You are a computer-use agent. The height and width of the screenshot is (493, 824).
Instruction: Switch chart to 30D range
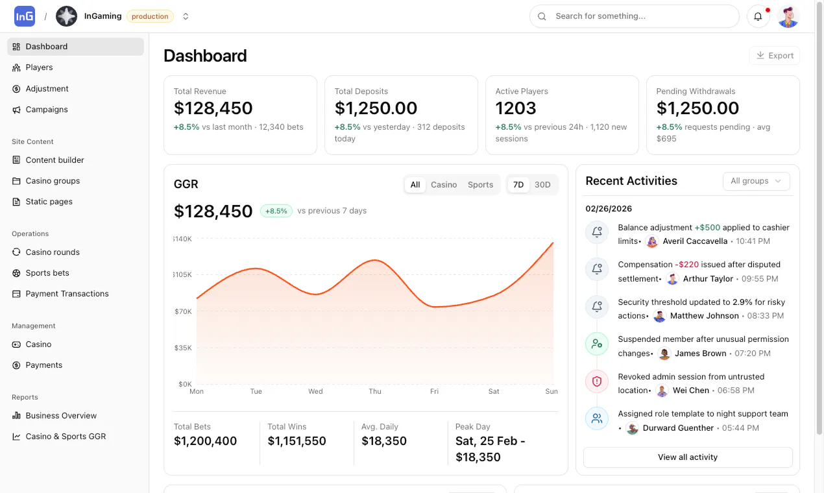click(x=542, y=185)
